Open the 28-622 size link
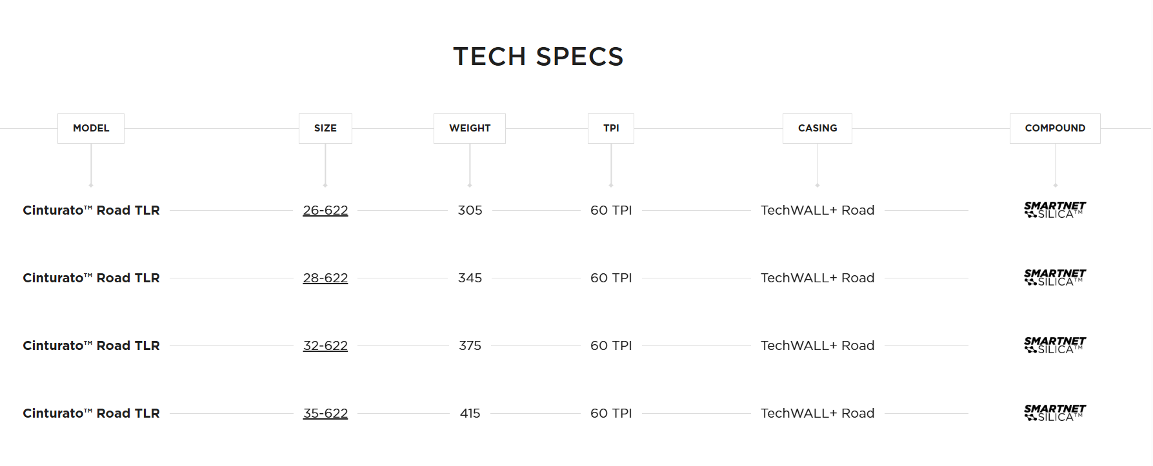This screenshot has height=466, width=1153. pos(325,278)
